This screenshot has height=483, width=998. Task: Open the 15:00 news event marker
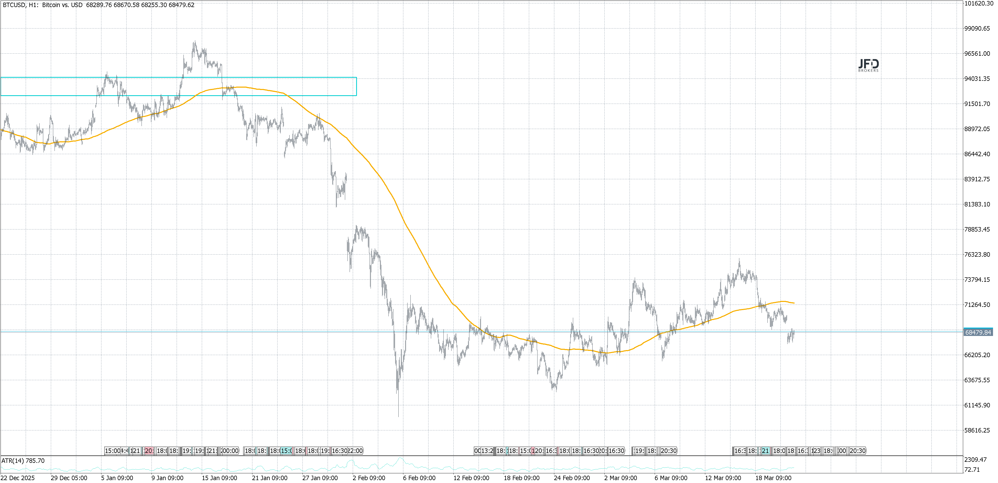[112, 451]
